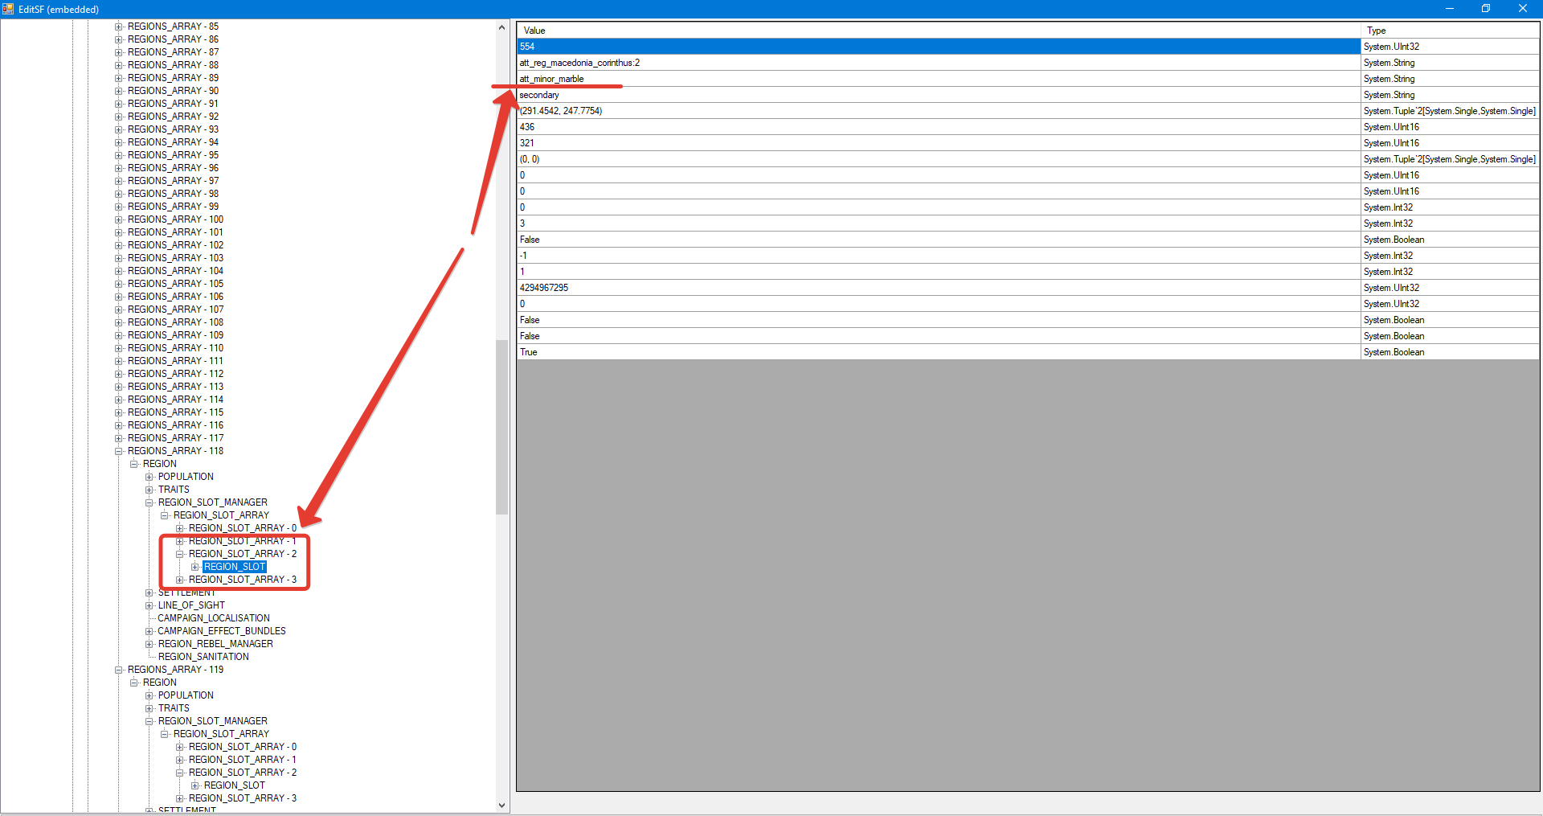
Task: Expand POPULATION under REGIONS_ARRAY - 118
Action: [x=149, y=477]
